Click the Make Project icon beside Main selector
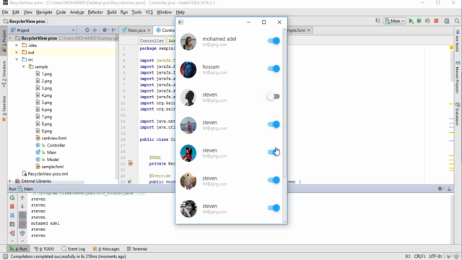 378,21
